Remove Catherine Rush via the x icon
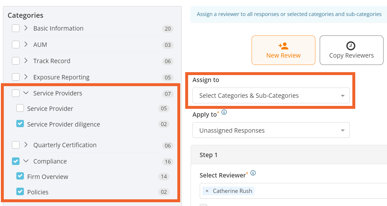The width and height of the screenshot is (387, 206). click(207, 191)
